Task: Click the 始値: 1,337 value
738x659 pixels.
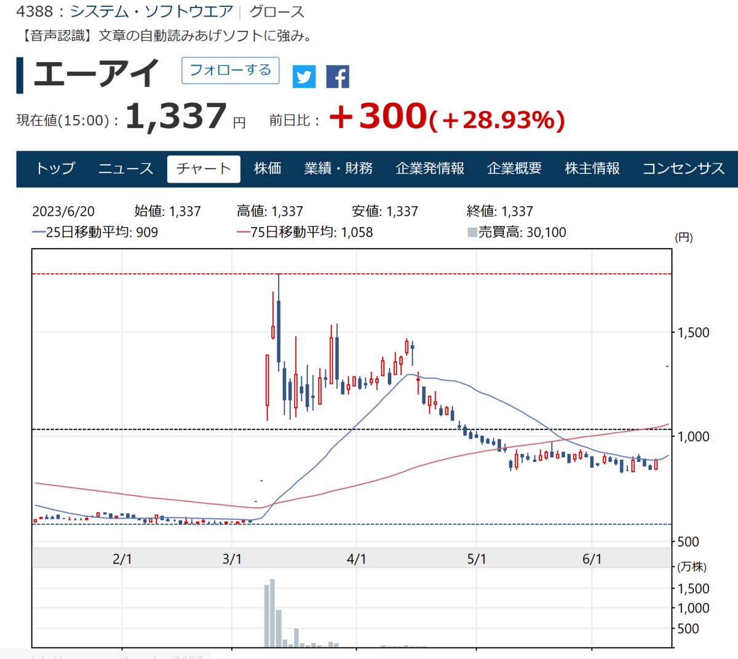Action: tap(167, 211)
